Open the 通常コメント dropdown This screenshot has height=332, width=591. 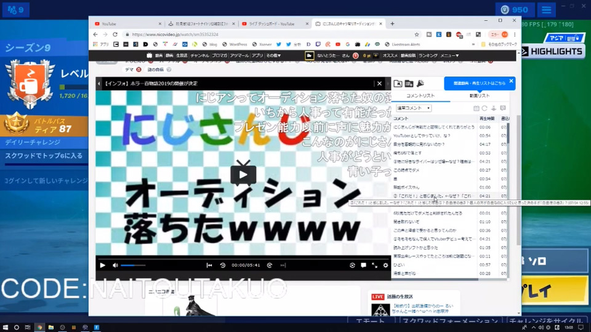click(x=413, y=108)
